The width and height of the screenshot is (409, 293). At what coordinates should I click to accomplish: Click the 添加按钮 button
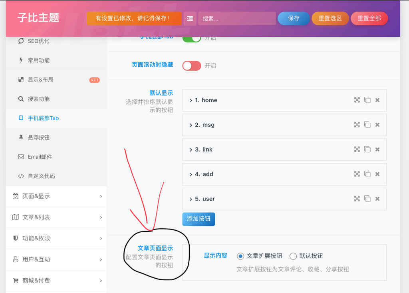[199, 219]
